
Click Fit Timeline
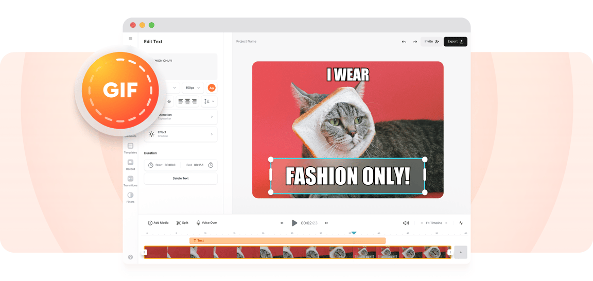coord(434,223)
